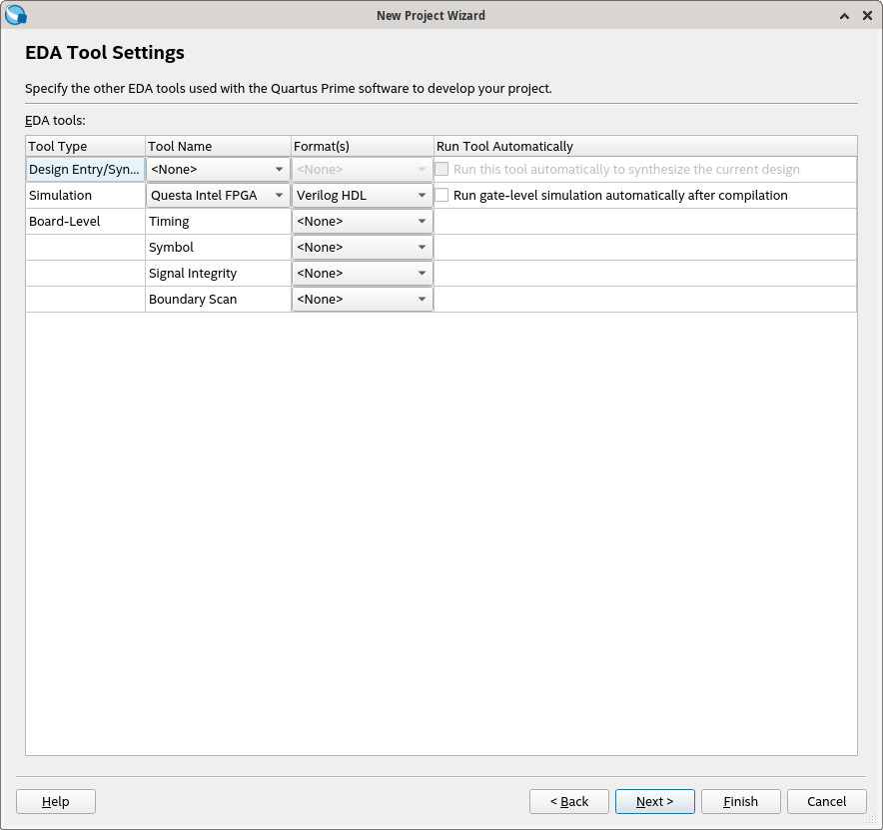Open the Timing format dropdown
The height and width of the screenshot is (830, 883).
point(363,221)
